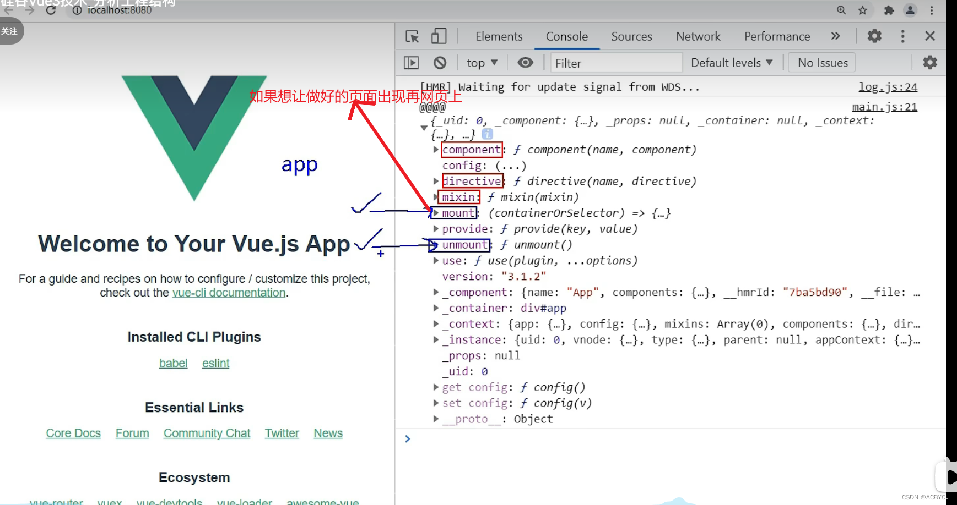
Task: Close the DevTools panel
Action: [x=930, y=36]
